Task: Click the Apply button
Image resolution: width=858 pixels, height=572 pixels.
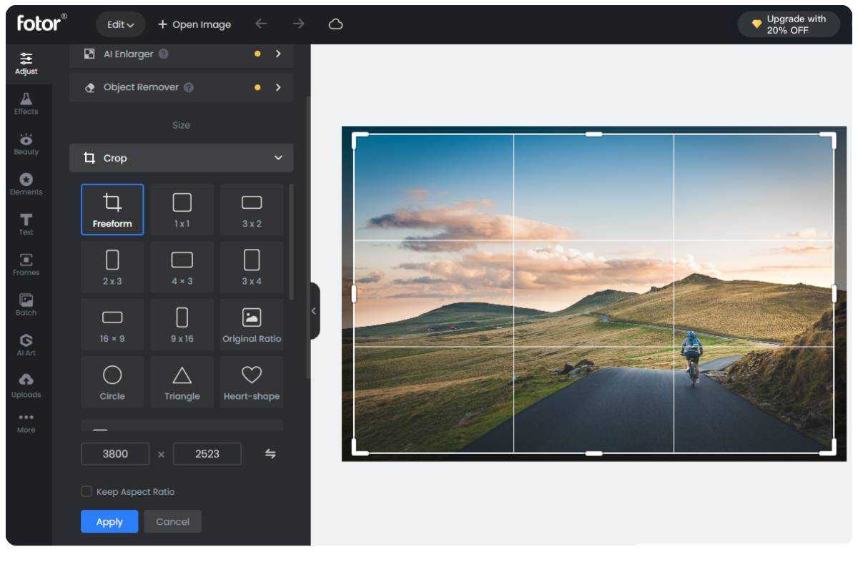Action: [x=109, y=521]
